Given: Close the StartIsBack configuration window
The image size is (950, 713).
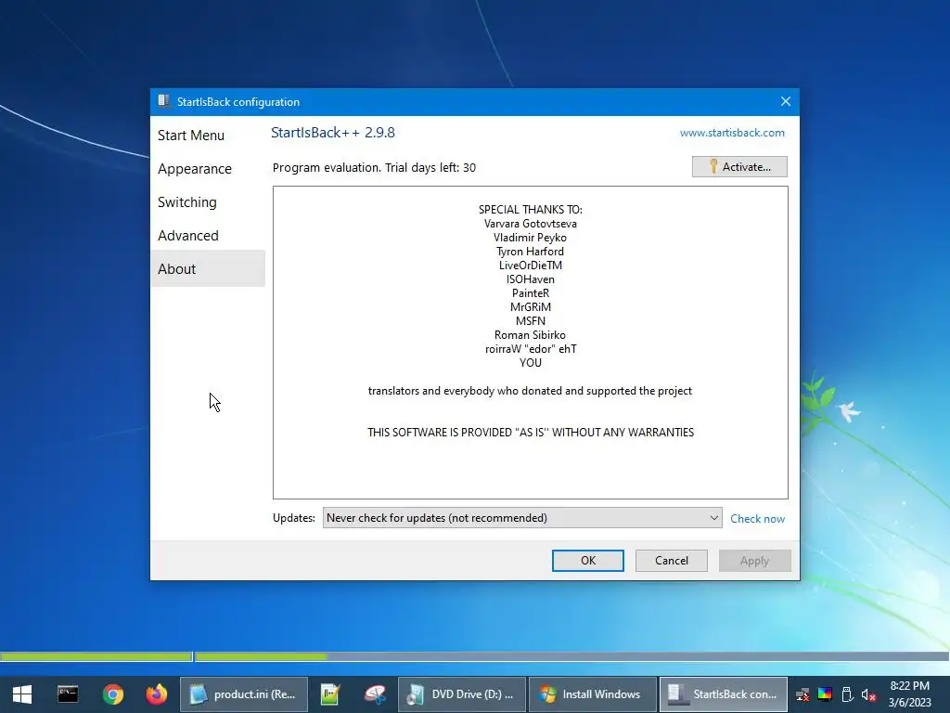Looking at the screenshot, I should 785,101.
